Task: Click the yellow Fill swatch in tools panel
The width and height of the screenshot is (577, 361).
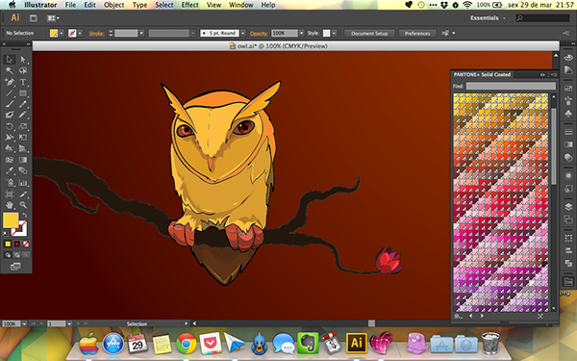Action: pos(11,219)
